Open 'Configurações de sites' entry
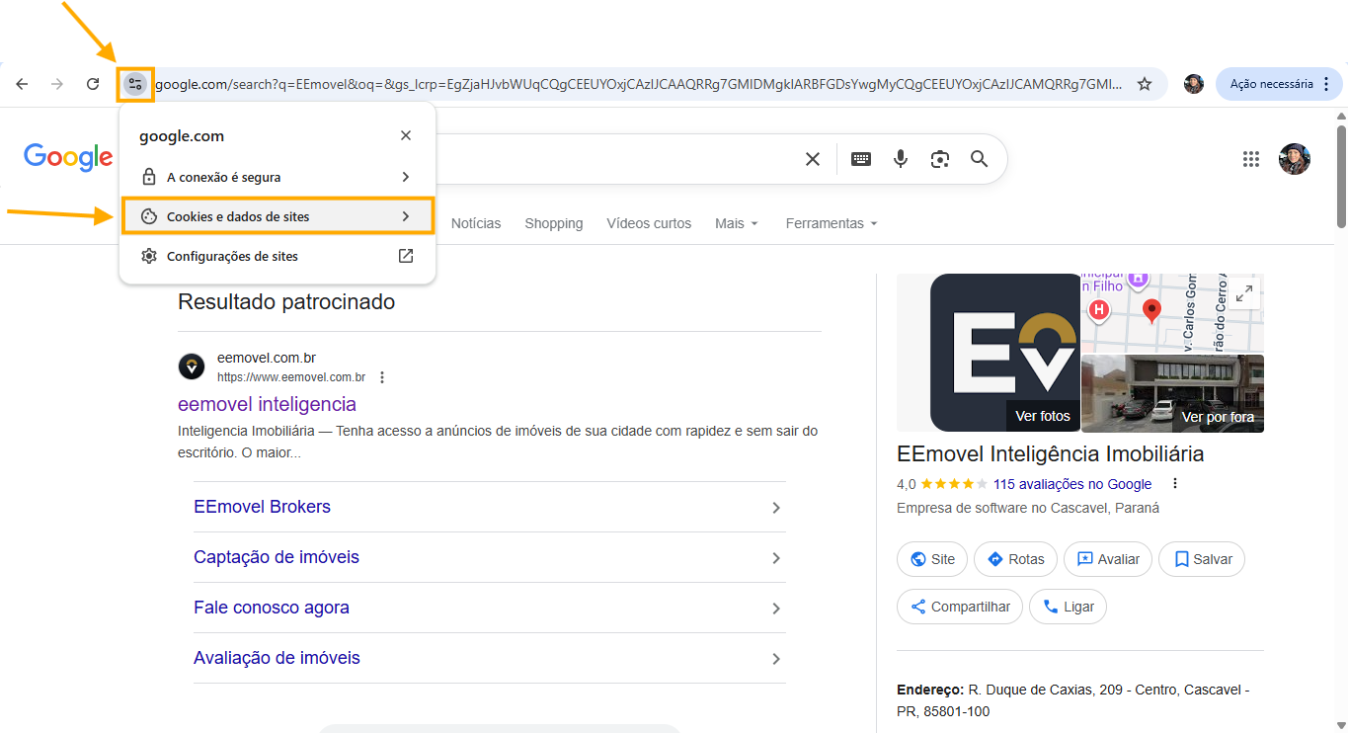 (x=278, y=256)
